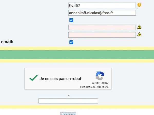154x115 pixels.
Task: Click warning icon next to first pink field
Action: click(x=139, y=27)
